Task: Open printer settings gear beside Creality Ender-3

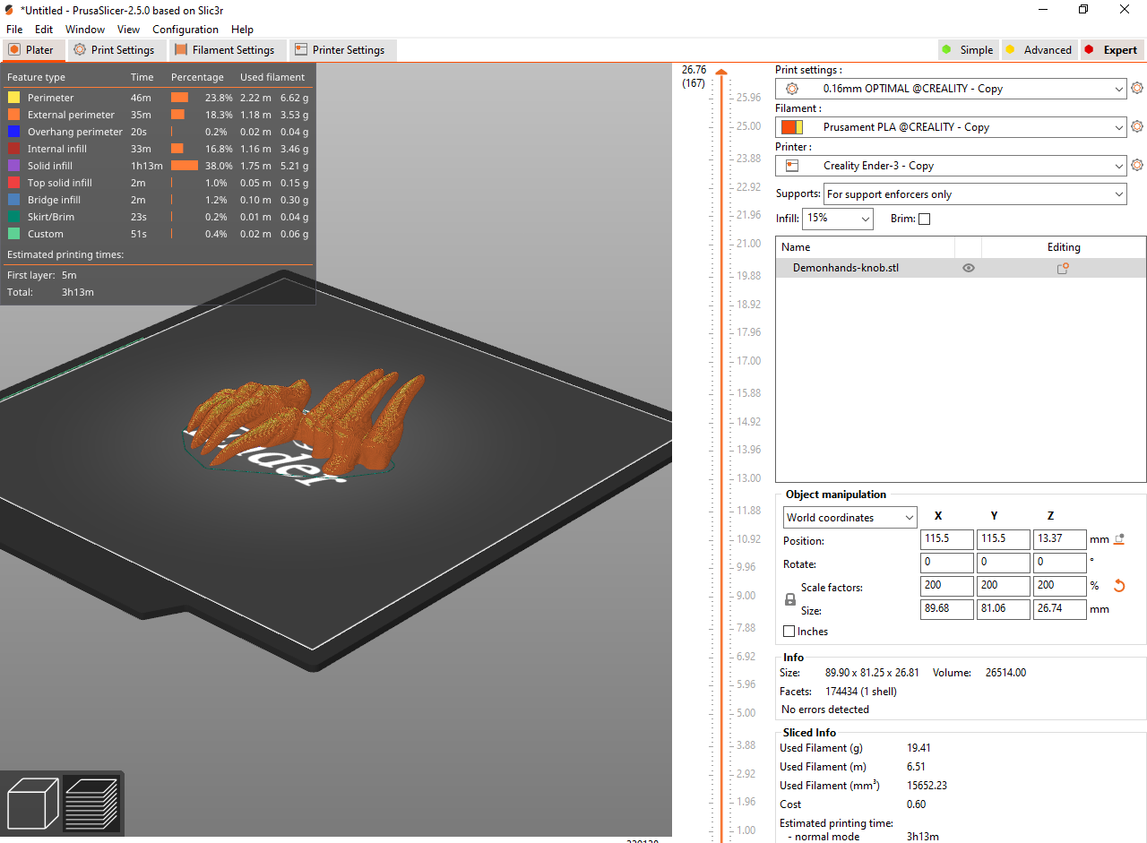Action: [x=1137, y=165]
